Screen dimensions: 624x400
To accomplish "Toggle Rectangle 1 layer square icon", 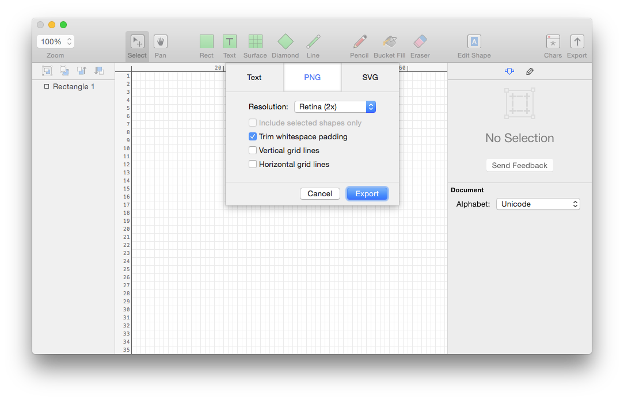I will click(x=47, y=86).
